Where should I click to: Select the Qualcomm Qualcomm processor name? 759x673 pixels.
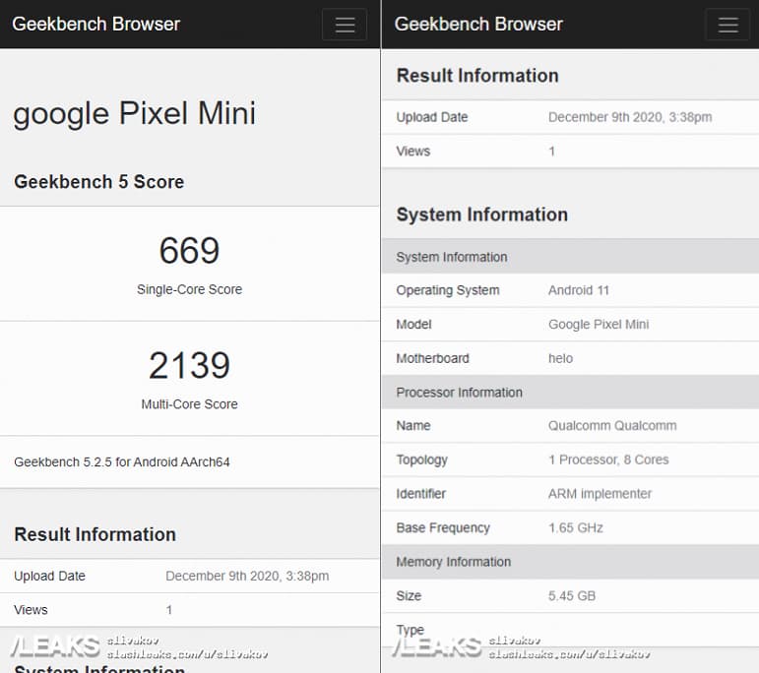(612, 426)
